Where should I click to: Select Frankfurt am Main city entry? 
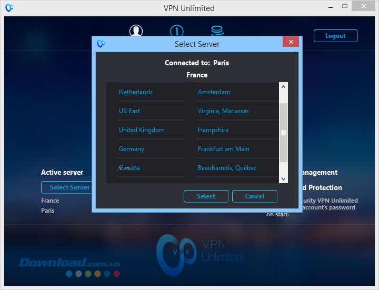coord(224,149)
